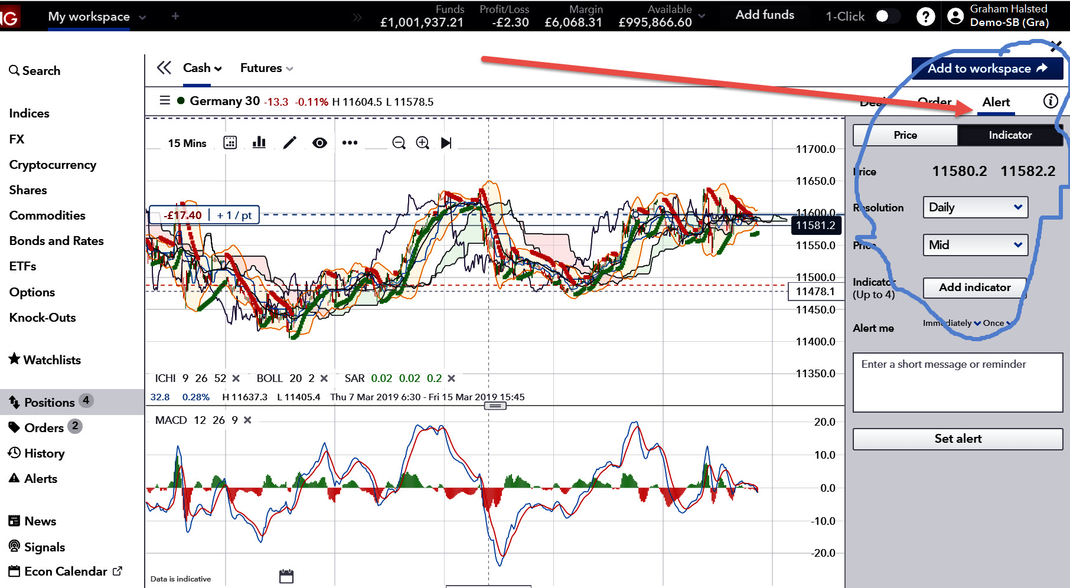The image size is (1070, 588).
Task: Open the Futures dropdown
Action: point(266,68)
